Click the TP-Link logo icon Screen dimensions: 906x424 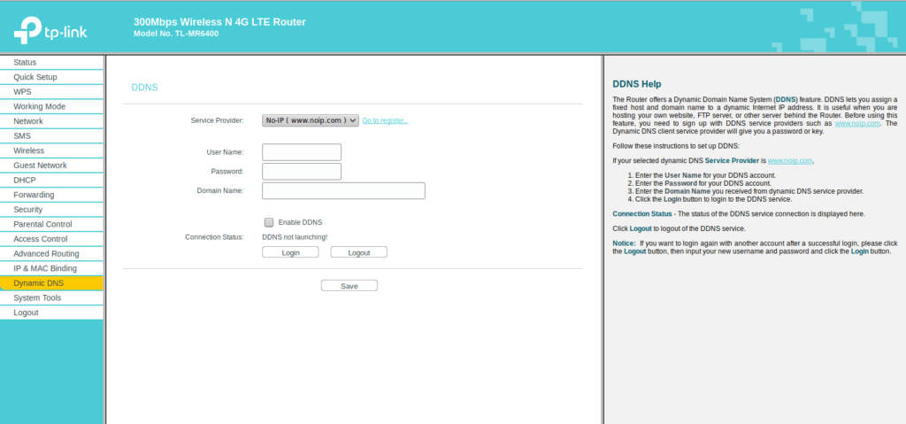coord(29,31)
